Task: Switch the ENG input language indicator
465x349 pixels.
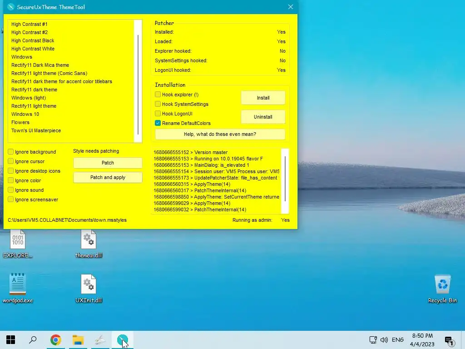Action: [398, 340]
